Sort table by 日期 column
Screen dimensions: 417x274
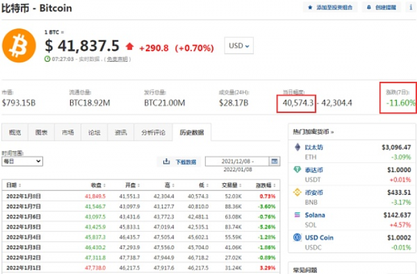(14, 185)
